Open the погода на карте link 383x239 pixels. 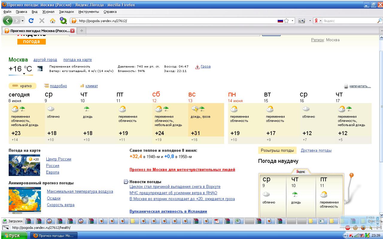[77, 60]
